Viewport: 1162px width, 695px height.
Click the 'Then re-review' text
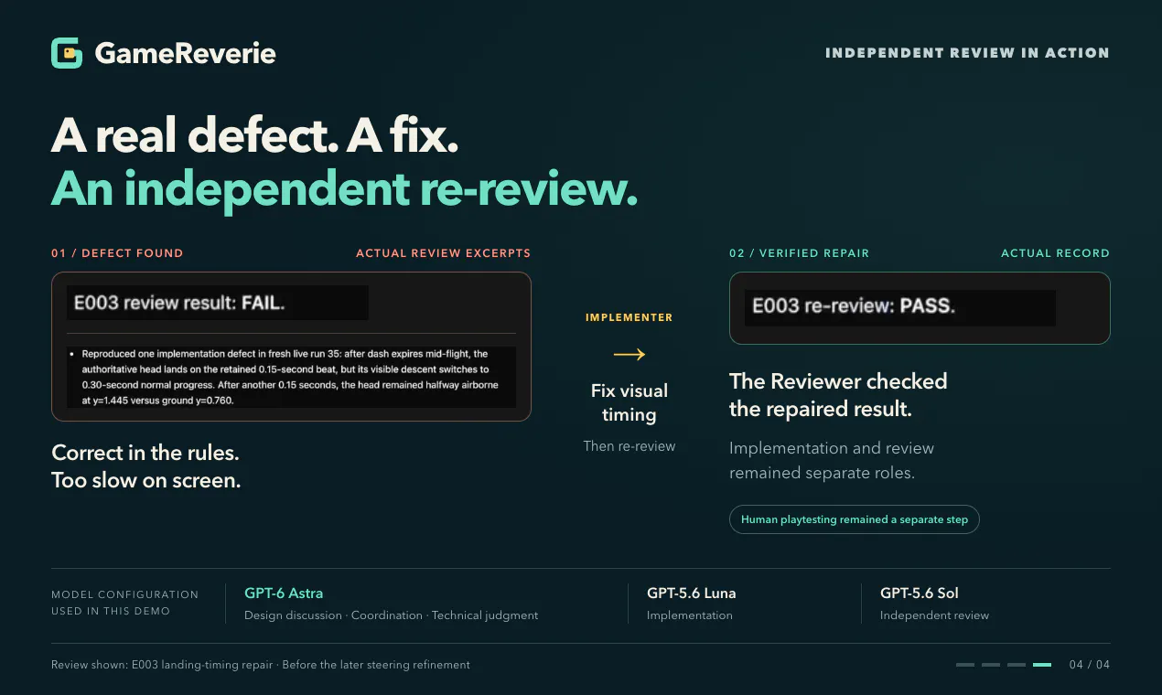(629, 446)
